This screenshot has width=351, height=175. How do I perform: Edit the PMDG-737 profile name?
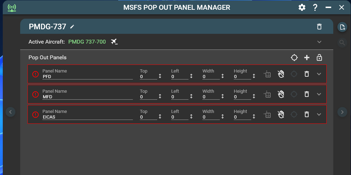72,26
